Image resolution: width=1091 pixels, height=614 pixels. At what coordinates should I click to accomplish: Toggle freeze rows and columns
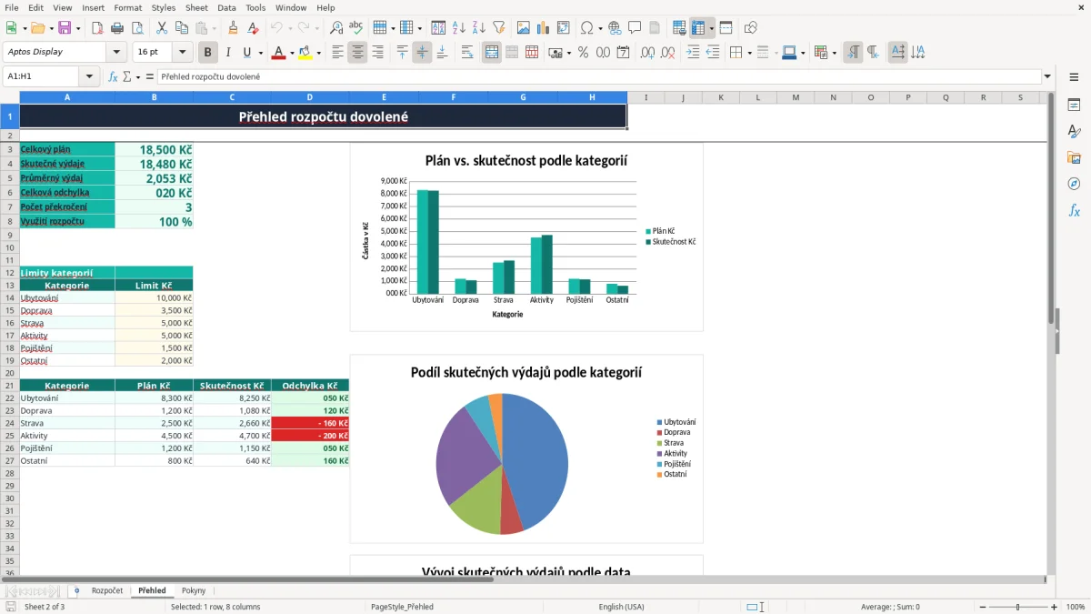699,28
